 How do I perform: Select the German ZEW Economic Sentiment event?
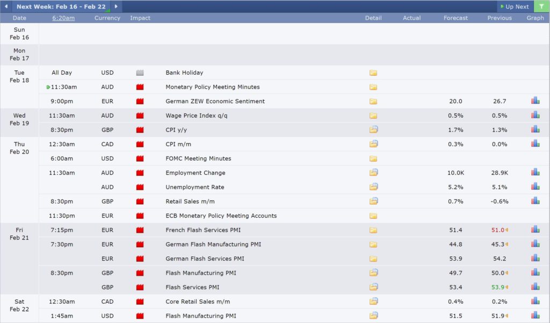[x=215, y=101]
